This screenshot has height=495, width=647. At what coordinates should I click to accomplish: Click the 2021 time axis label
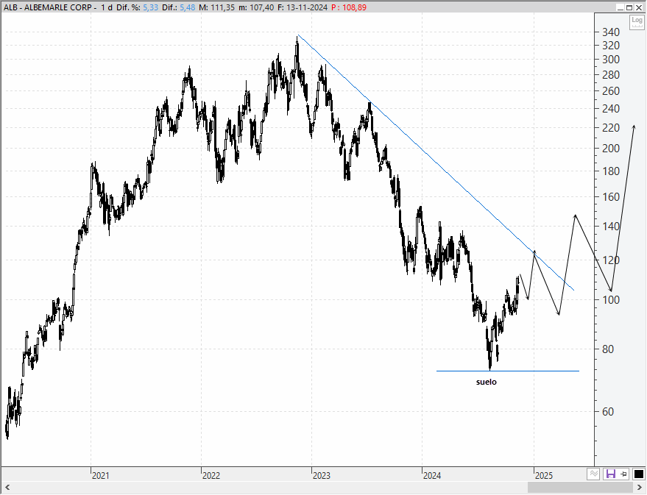pos(101,476)
